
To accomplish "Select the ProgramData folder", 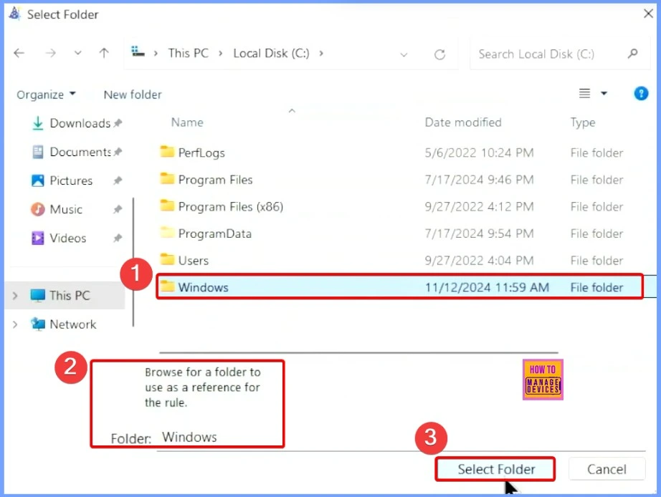I will (214, 233).
